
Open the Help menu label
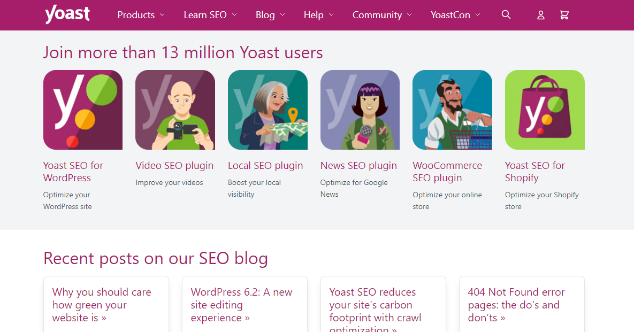[314, 15]
